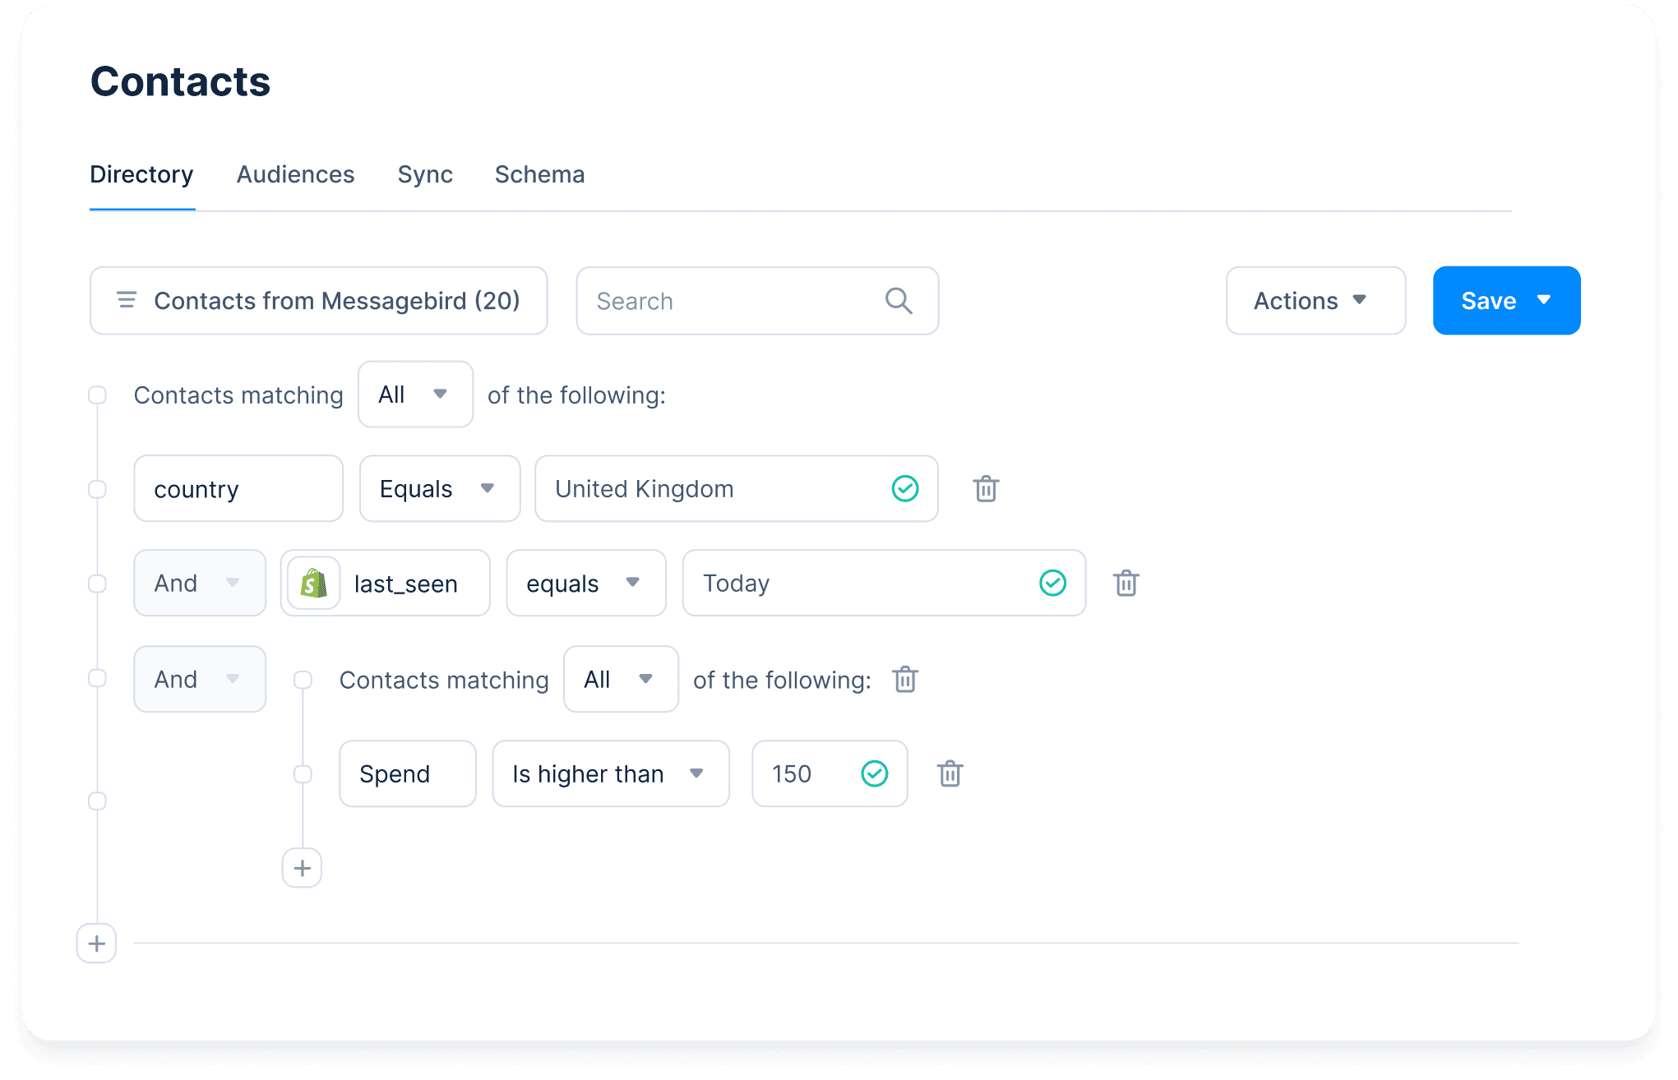Delete the Spend condition via trash icon

pyautogui.click(x=950, y=773)
